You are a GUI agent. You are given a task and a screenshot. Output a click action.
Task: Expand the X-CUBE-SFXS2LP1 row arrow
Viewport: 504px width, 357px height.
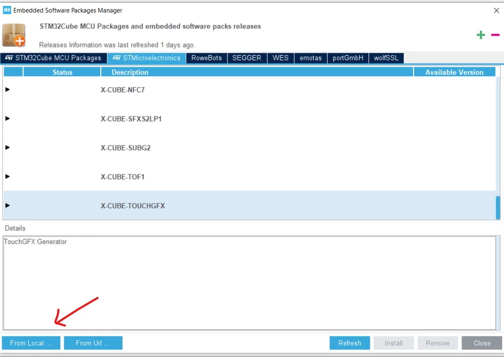pos(8,118)
